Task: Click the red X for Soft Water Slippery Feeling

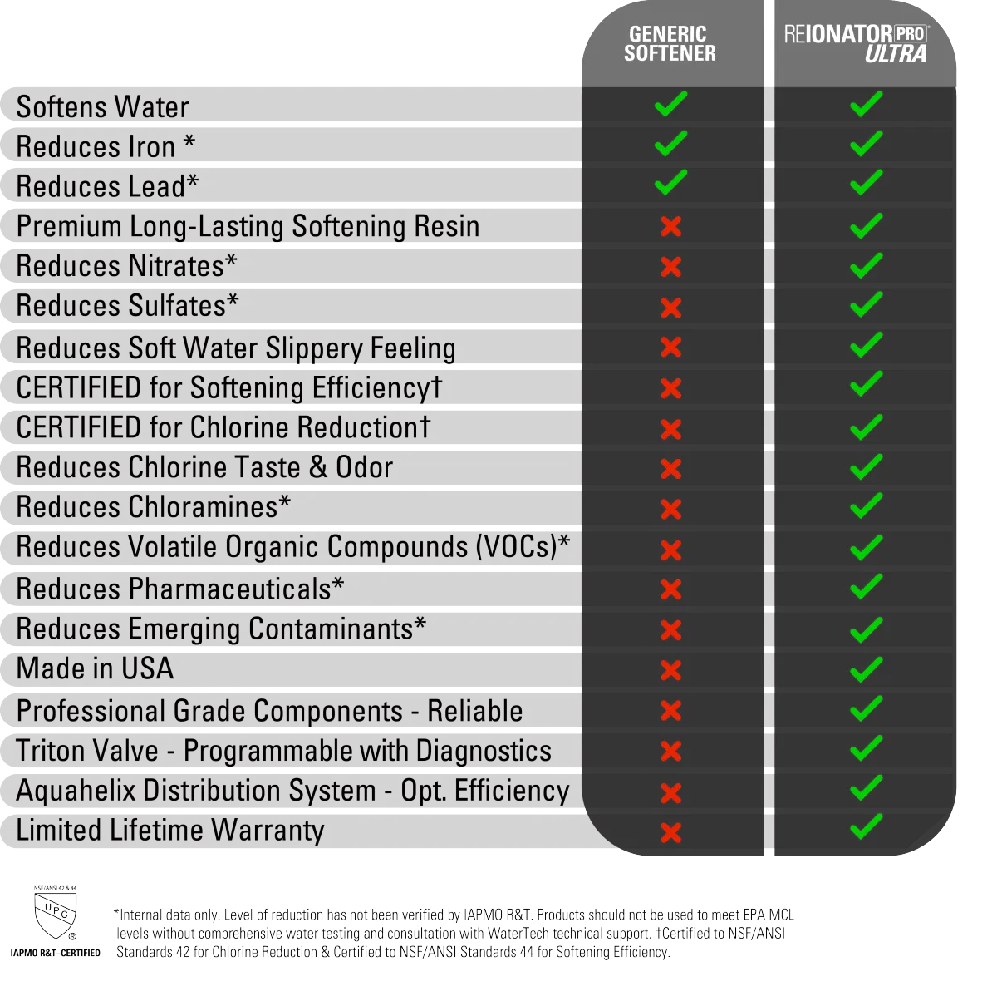Action: point(671,347)
